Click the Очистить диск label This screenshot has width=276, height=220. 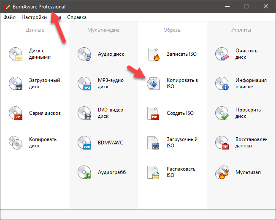[246, 54]
